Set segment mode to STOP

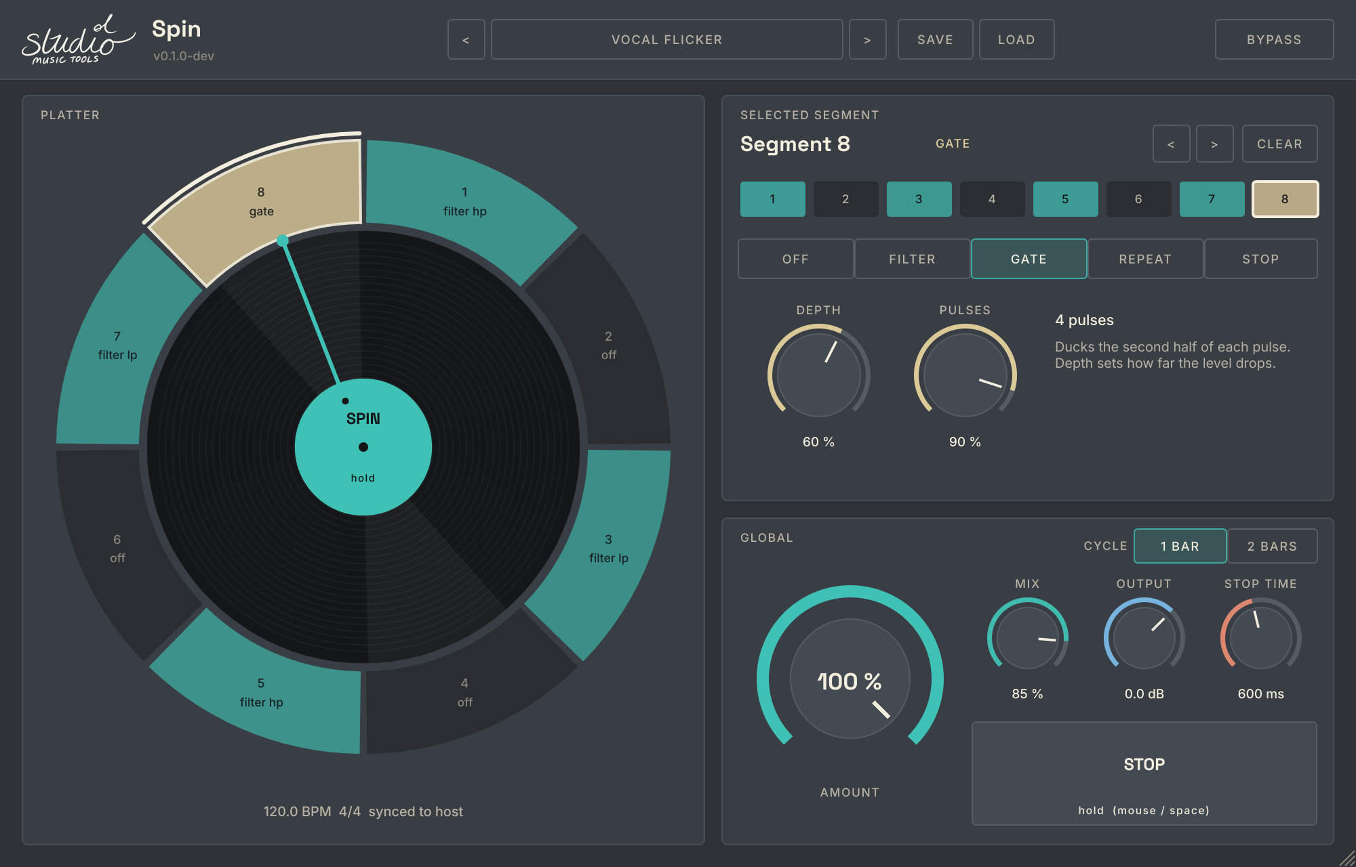(x=1260, y=259)
